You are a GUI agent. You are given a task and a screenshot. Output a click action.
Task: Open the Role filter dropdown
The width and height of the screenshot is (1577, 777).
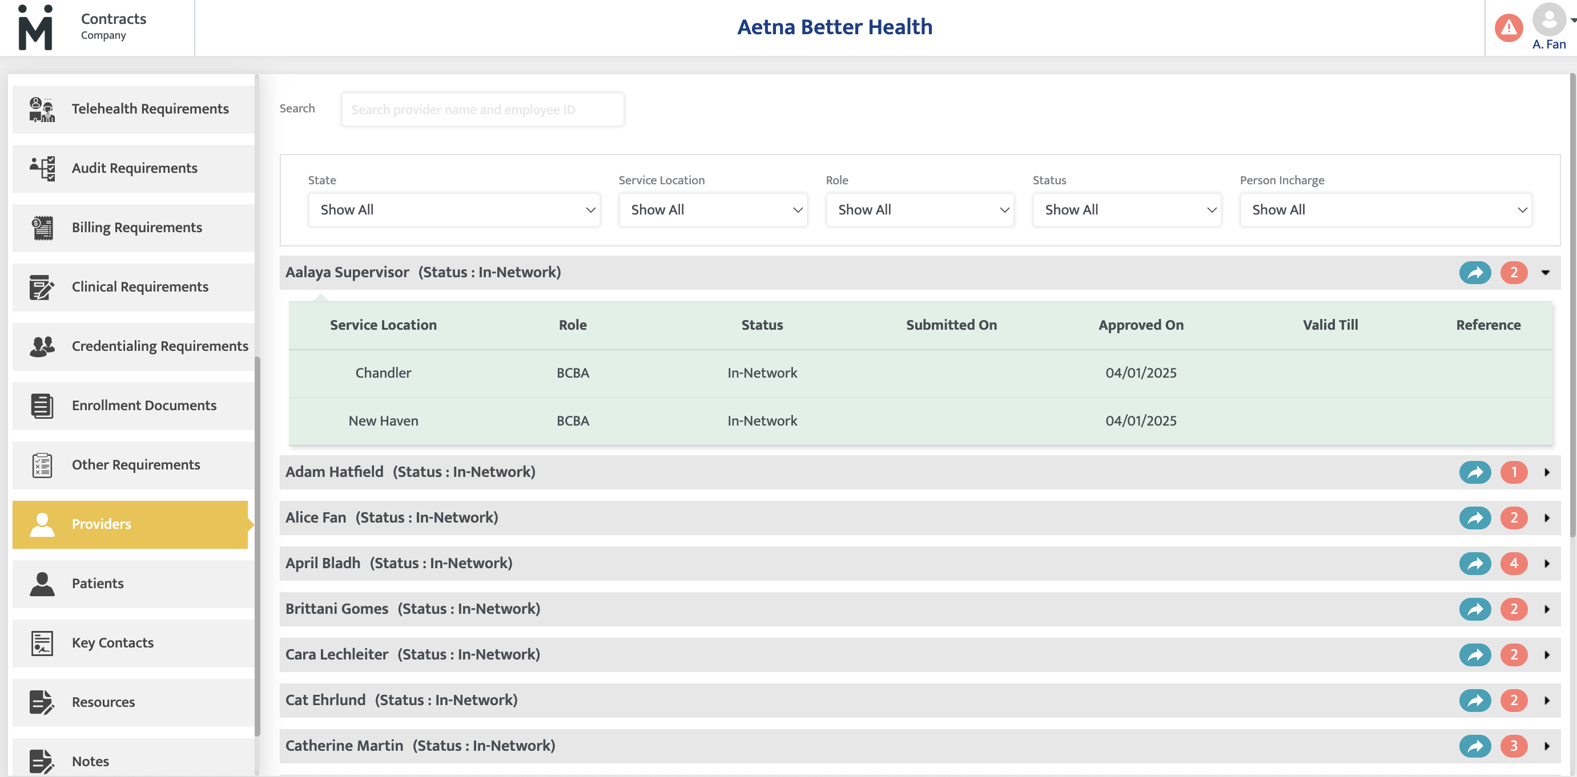click(x=919, y=210)
